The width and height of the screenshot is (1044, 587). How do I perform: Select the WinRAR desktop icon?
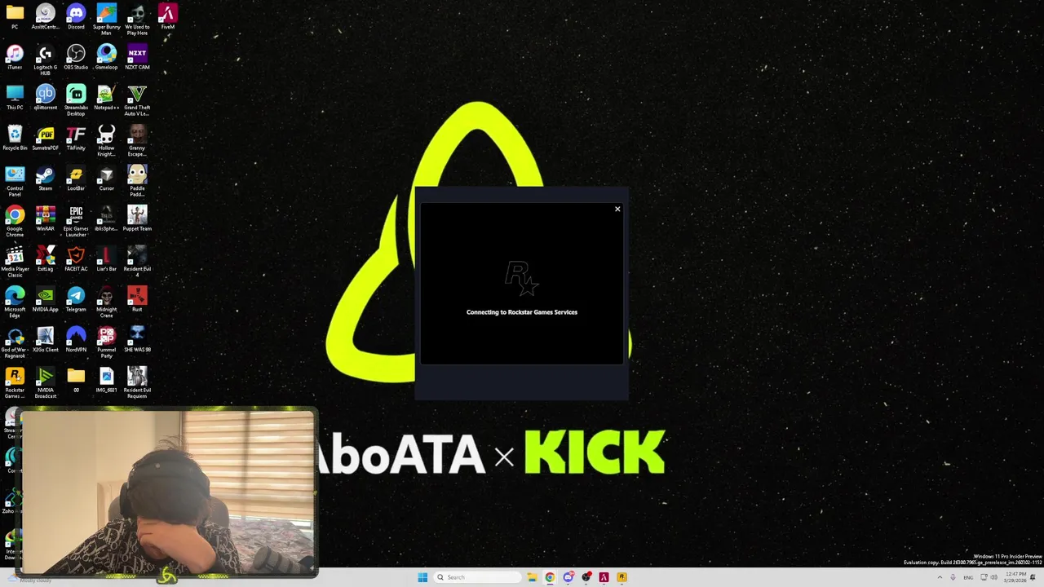coord(46,219)
